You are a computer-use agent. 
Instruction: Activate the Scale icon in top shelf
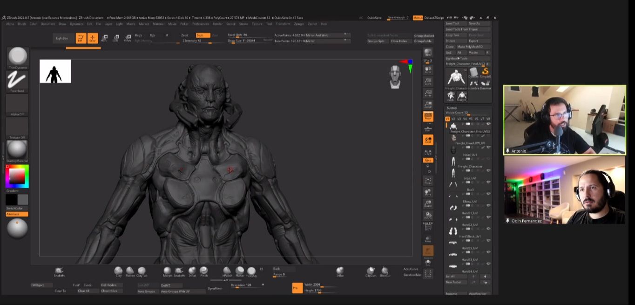point(115,39)
